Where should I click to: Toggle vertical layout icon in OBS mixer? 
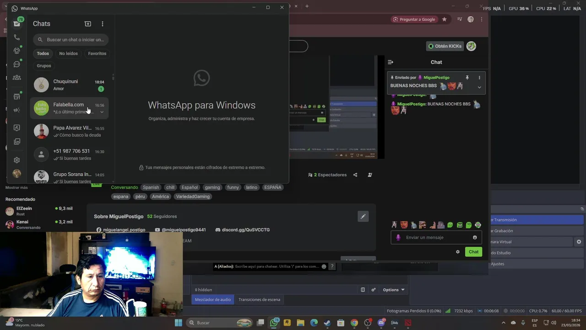pos(363,290)
